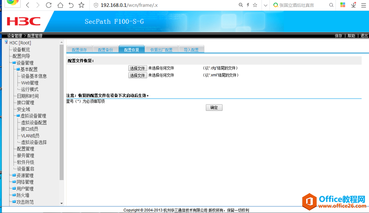Screen dimensions: 369x213
Task: Switch to the 配置备份 tab
Action: (105, 50)
